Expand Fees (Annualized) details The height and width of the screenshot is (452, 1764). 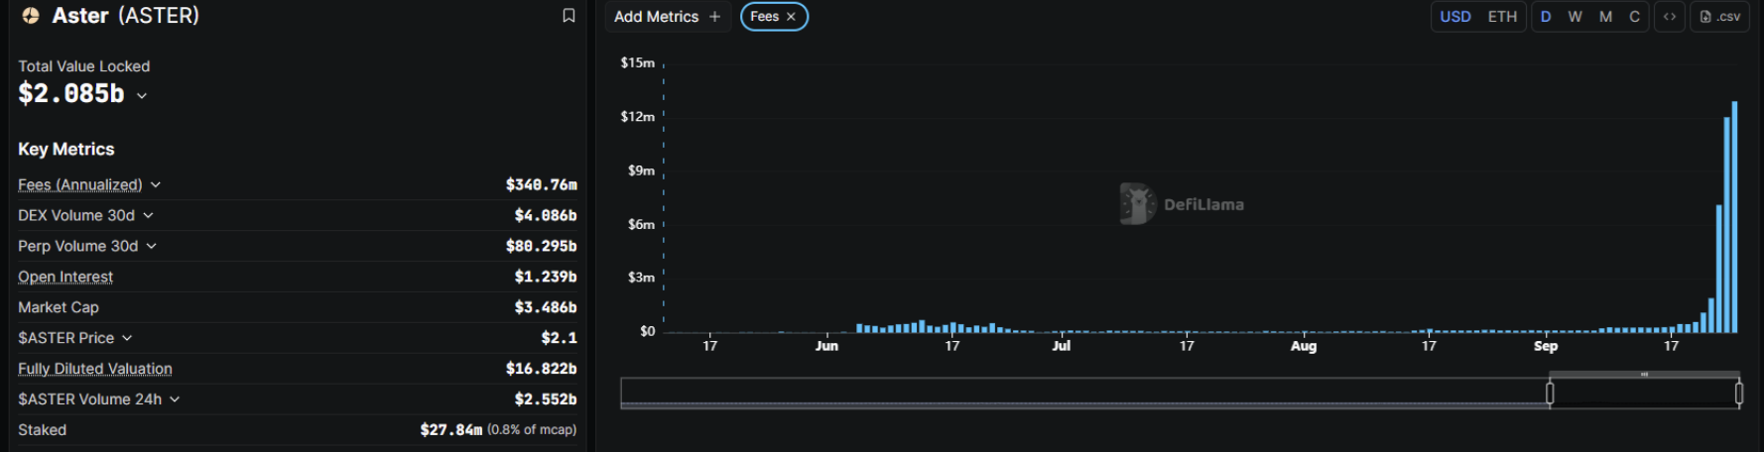[x=156, y=185]
